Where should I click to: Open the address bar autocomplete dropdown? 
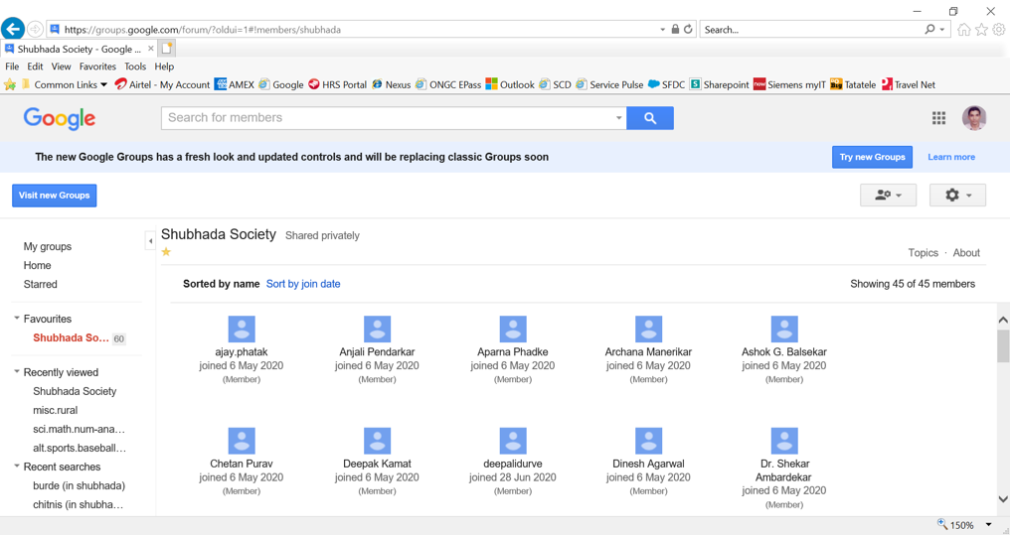tap(662, 30)
